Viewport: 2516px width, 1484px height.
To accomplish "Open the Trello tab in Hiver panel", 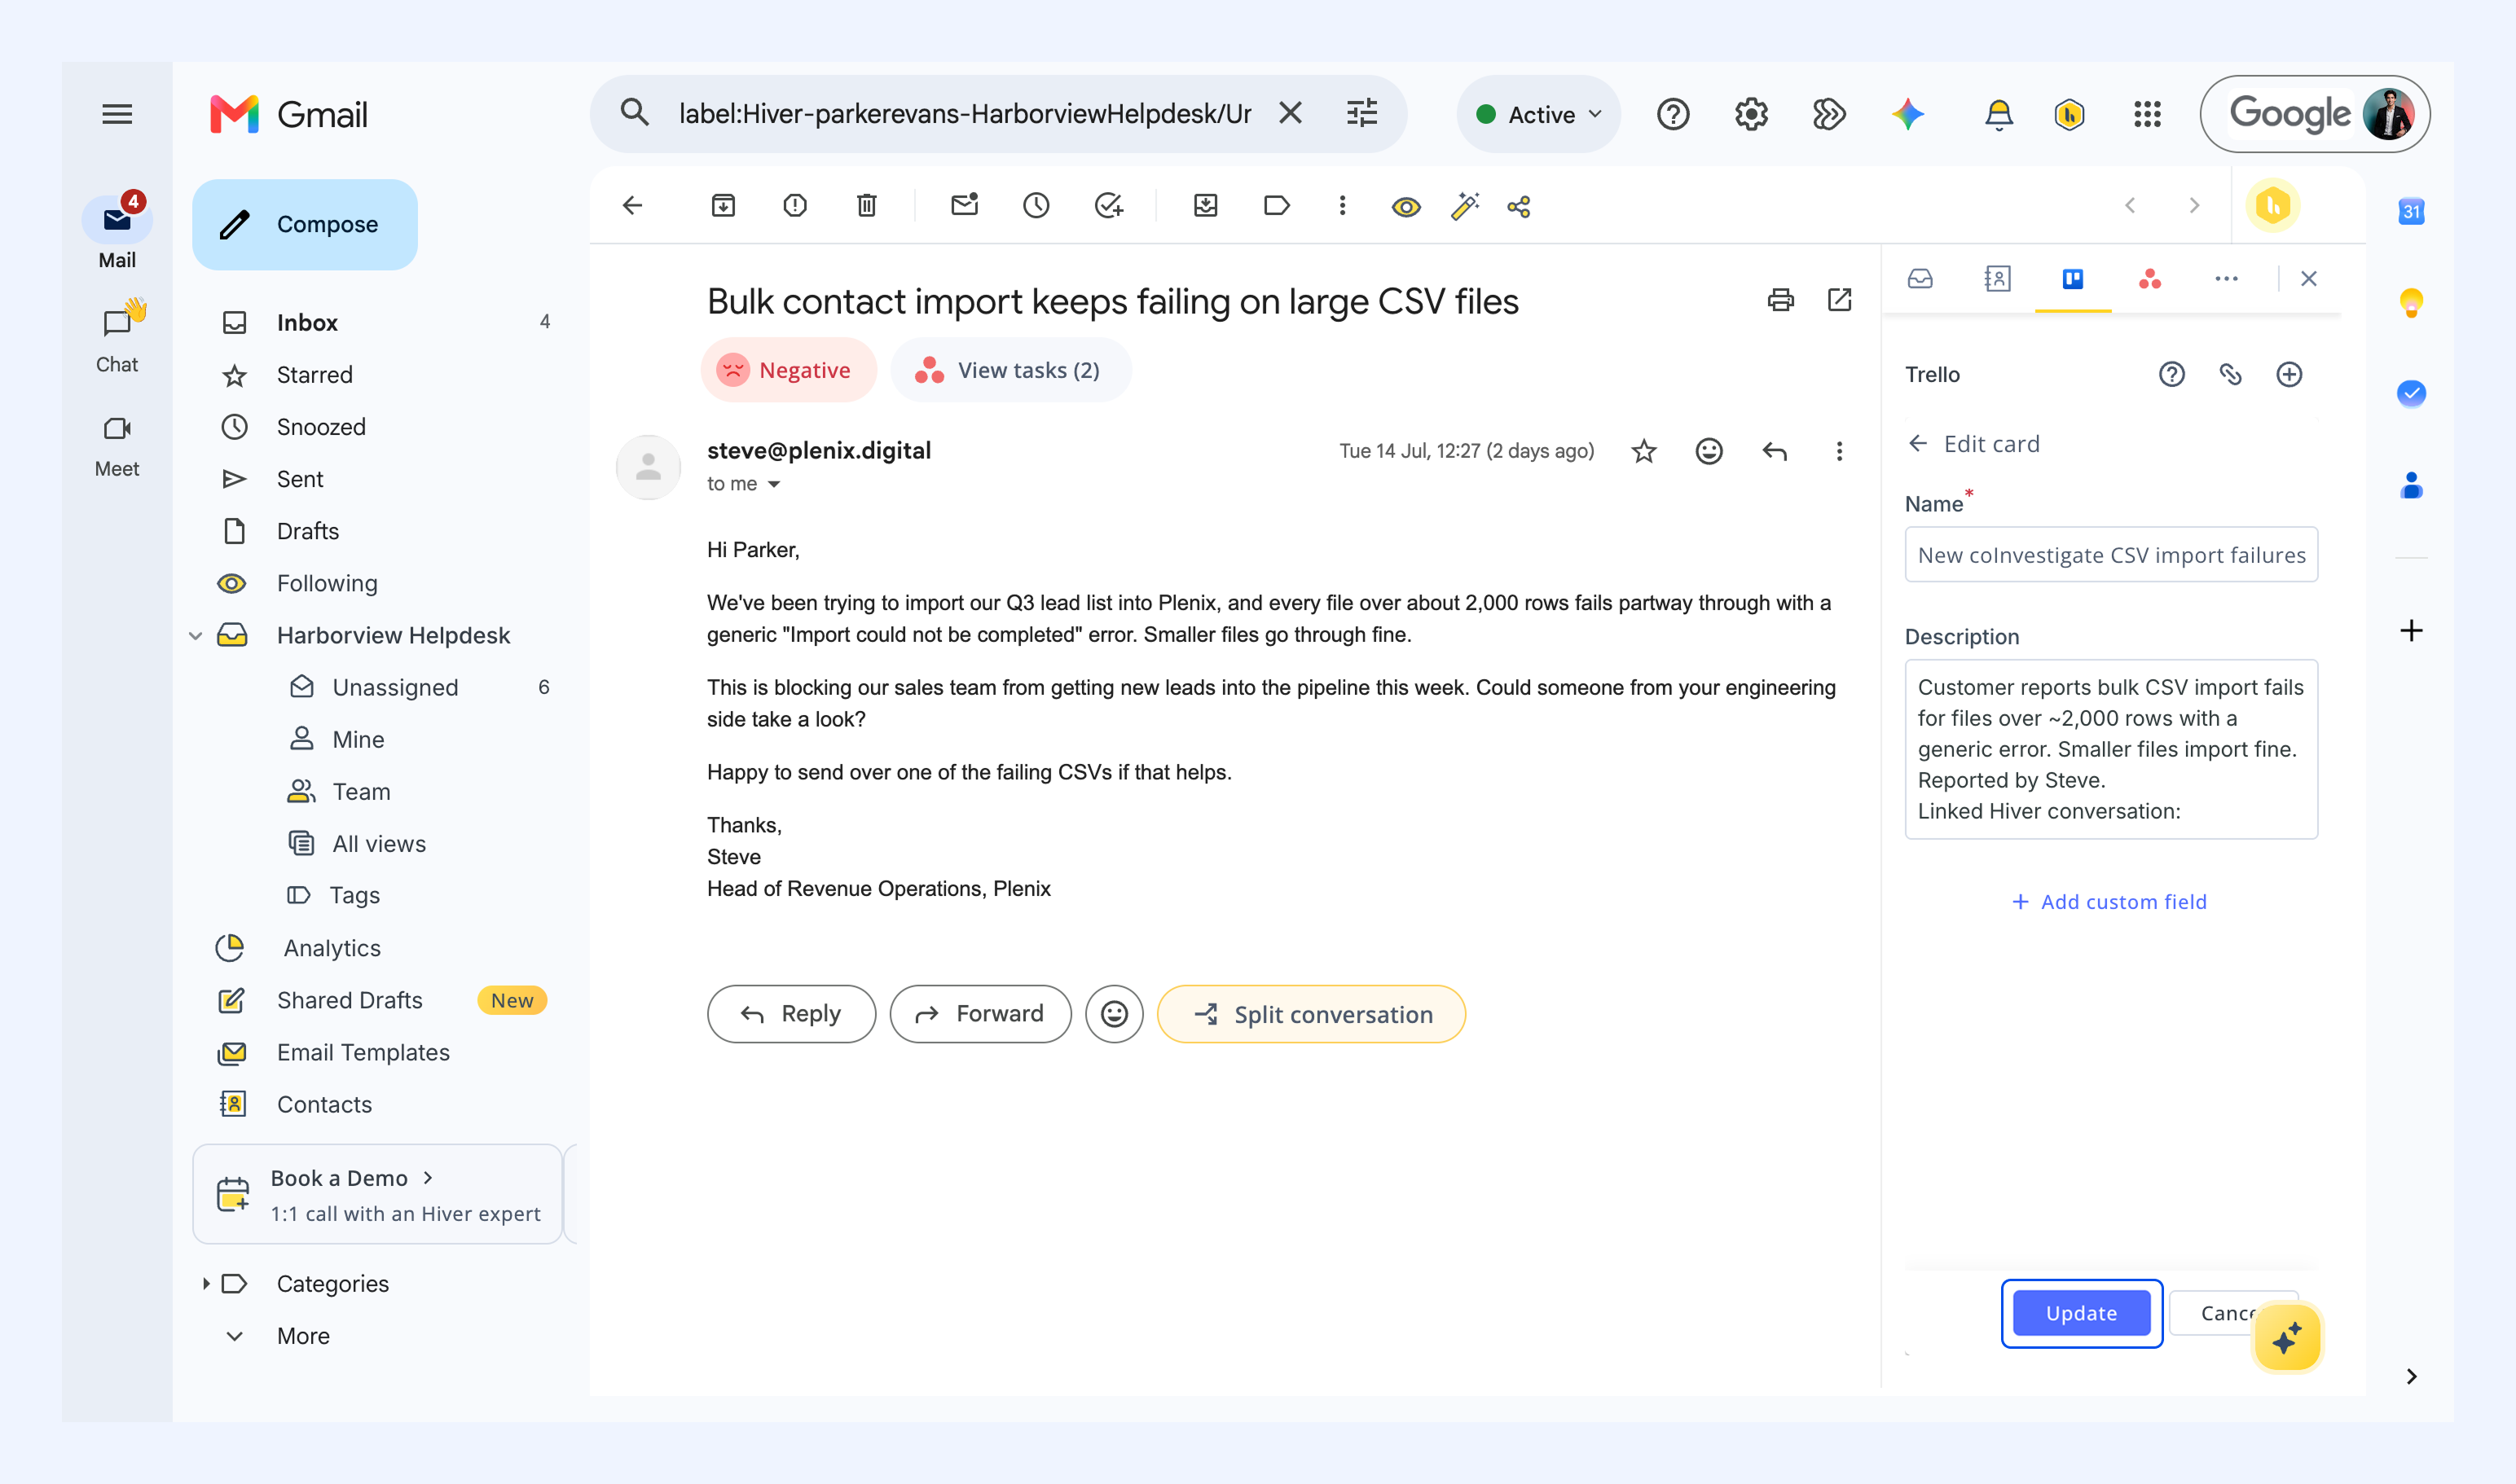I will coord(2073,279).
